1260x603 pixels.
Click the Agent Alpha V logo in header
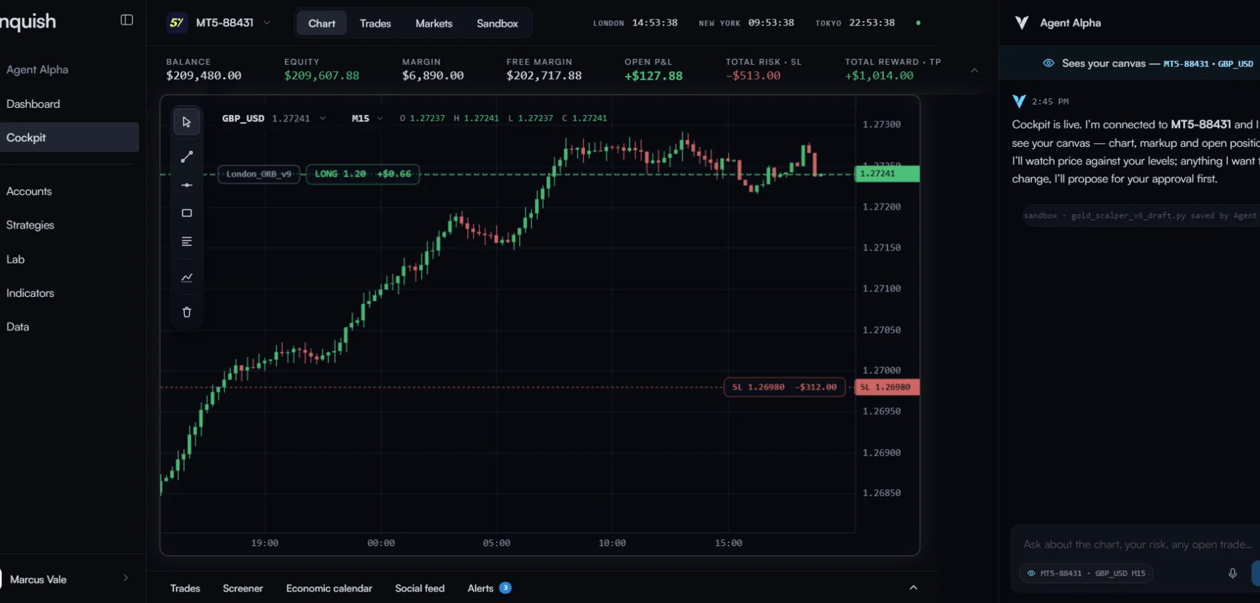click(1021, 23)
